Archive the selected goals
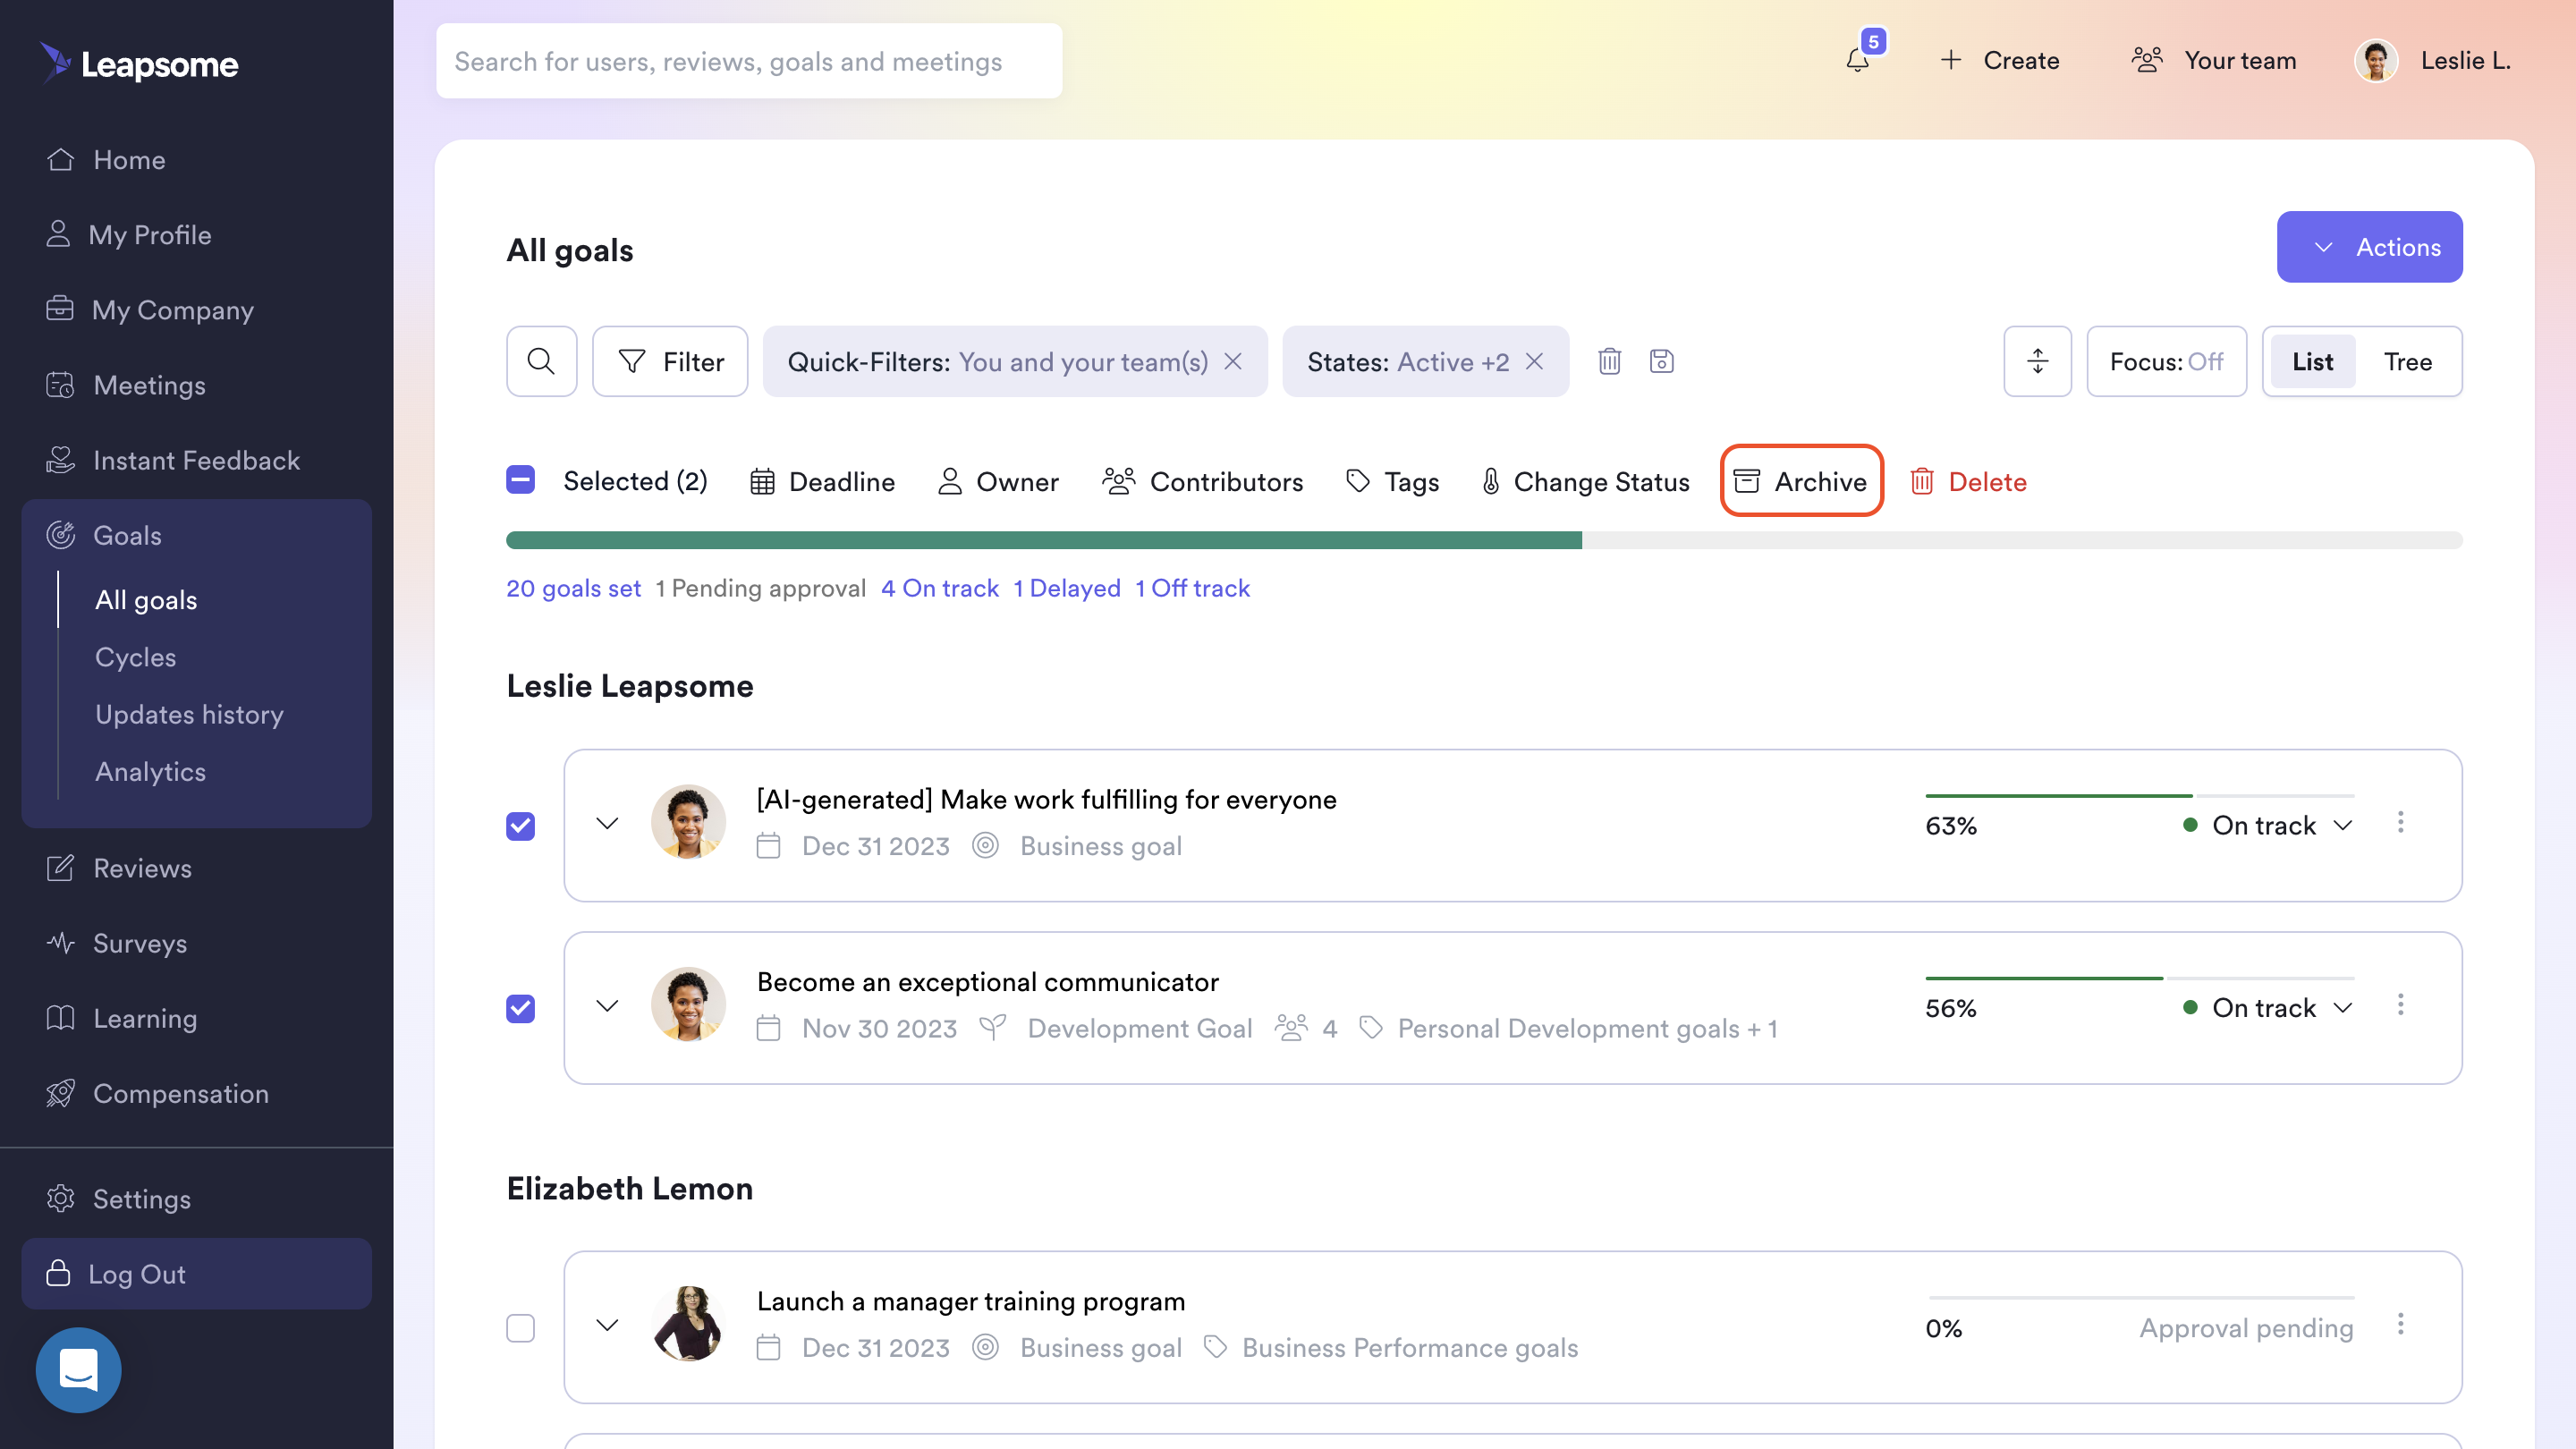The height and width of the screenshot is (1449, 2576). coord(1801,481)
